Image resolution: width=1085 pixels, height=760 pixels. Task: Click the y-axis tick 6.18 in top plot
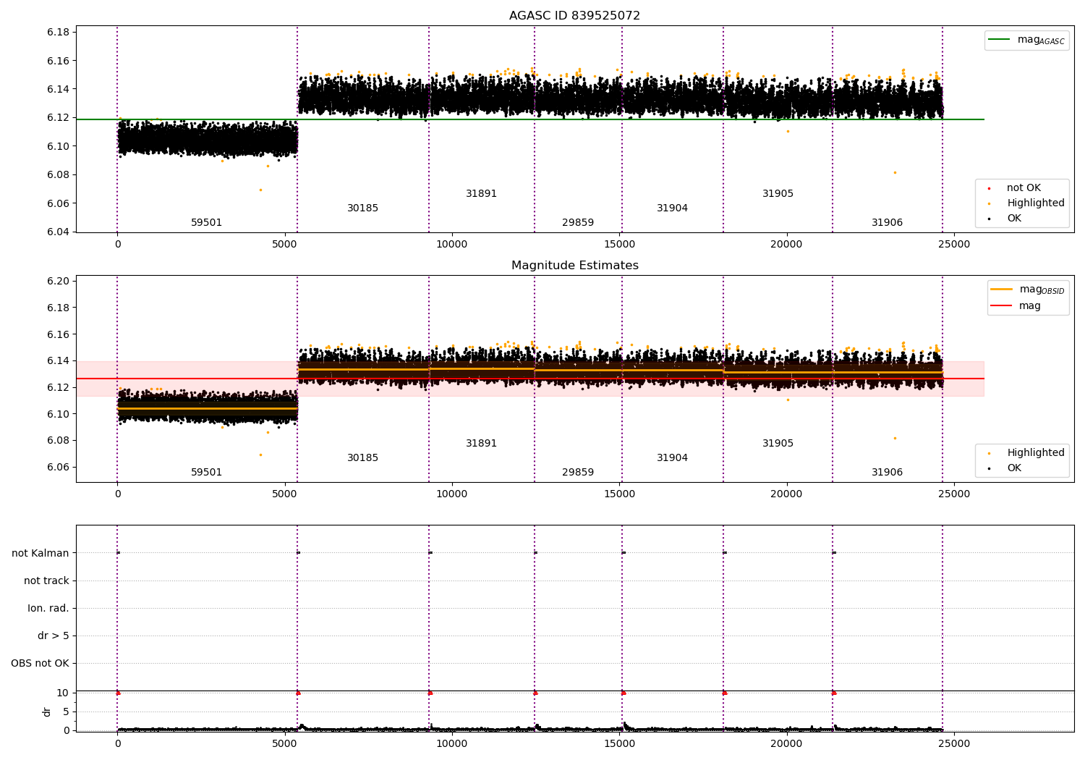click(x=58, y=32)
